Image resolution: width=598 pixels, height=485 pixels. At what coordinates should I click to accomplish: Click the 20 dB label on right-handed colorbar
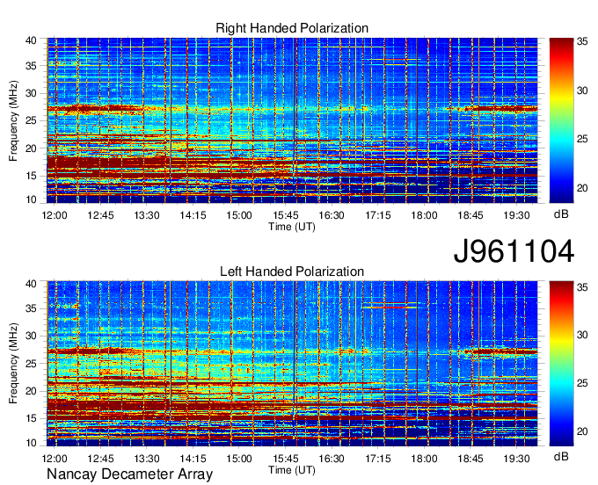[582, 188]
